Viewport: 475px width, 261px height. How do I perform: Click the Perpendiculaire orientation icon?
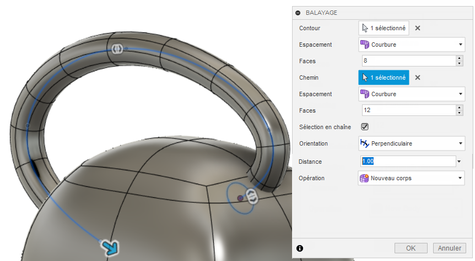coord(364,143)
